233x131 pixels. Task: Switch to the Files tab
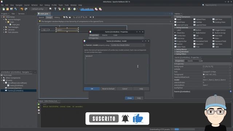point(13,14)
